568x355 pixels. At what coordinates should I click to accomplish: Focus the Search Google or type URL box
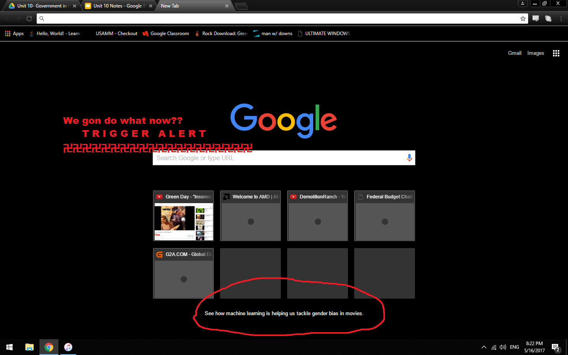pos(284,158)
